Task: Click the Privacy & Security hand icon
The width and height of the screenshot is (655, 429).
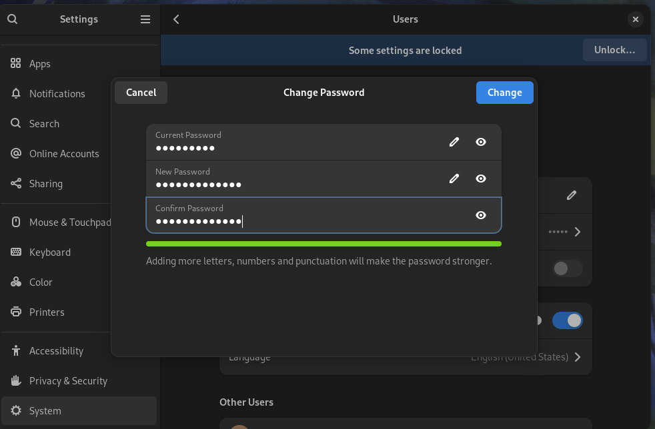Action: (x=16, y=380)
